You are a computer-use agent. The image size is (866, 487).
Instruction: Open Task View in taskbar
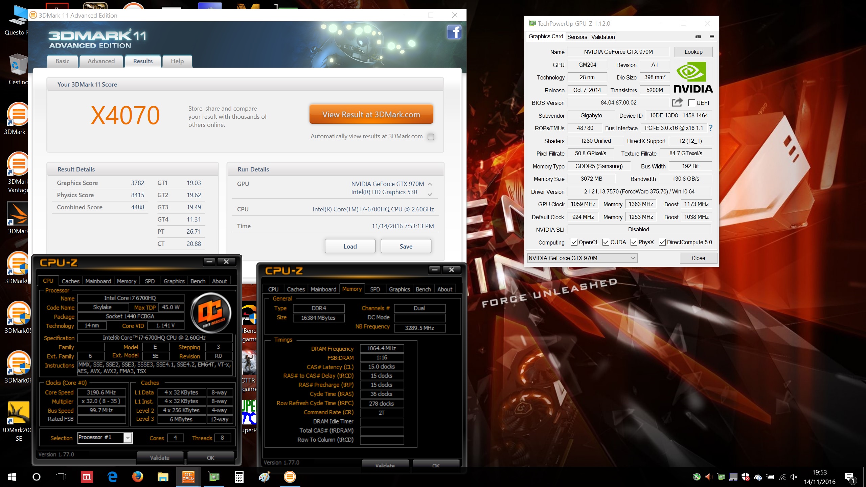coord(61,477)
